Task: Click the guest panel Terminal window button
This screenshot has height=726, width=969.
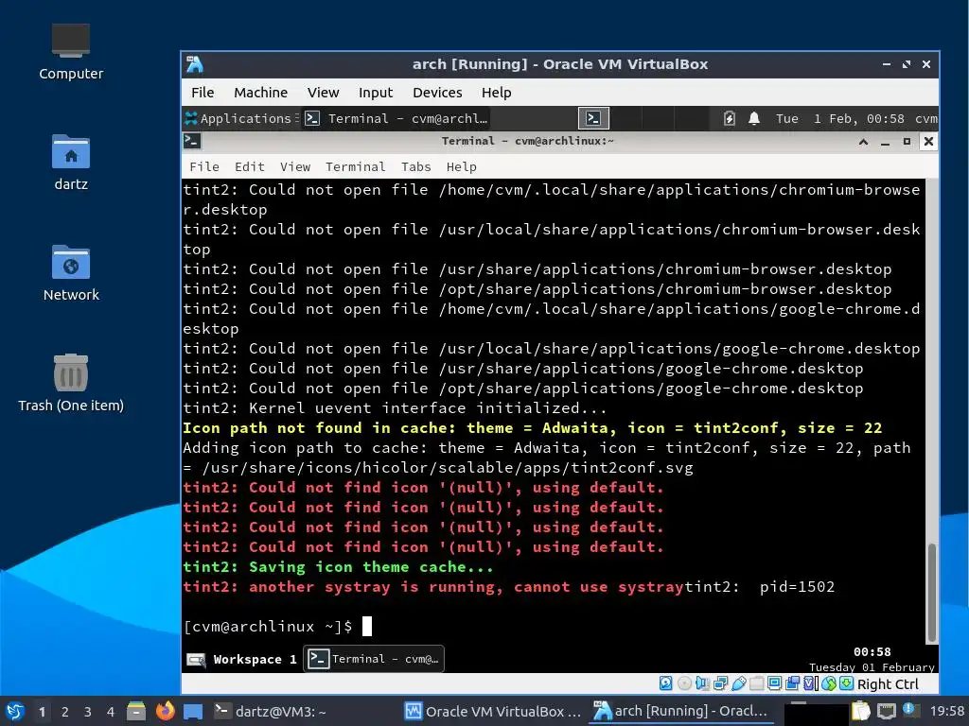Action: (396, 118)
